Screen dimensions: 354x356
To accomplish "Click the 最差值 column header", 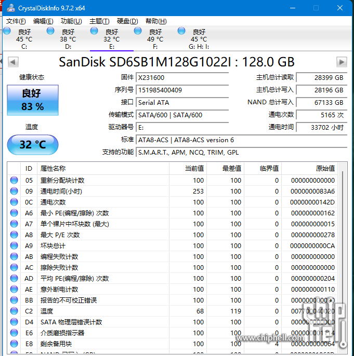I will point(225,169).
